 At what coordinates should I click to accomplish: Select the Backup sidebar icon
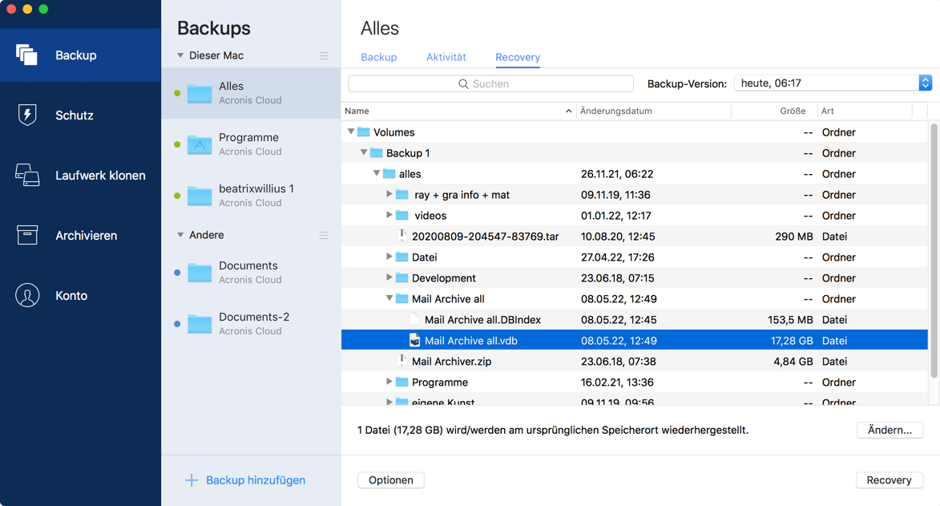[x=27, y=55]
